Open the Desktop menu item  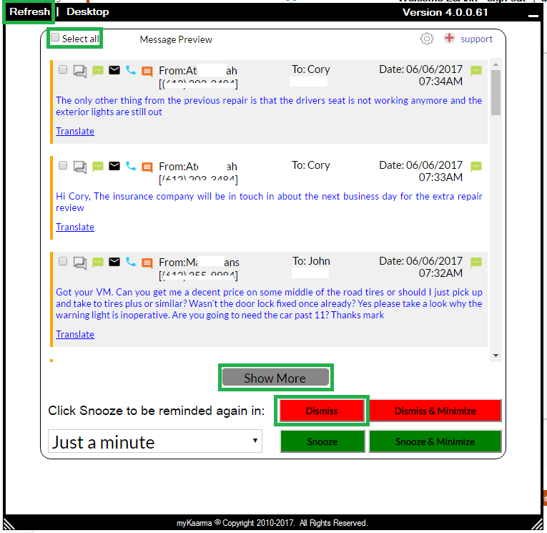pos(87,12)
